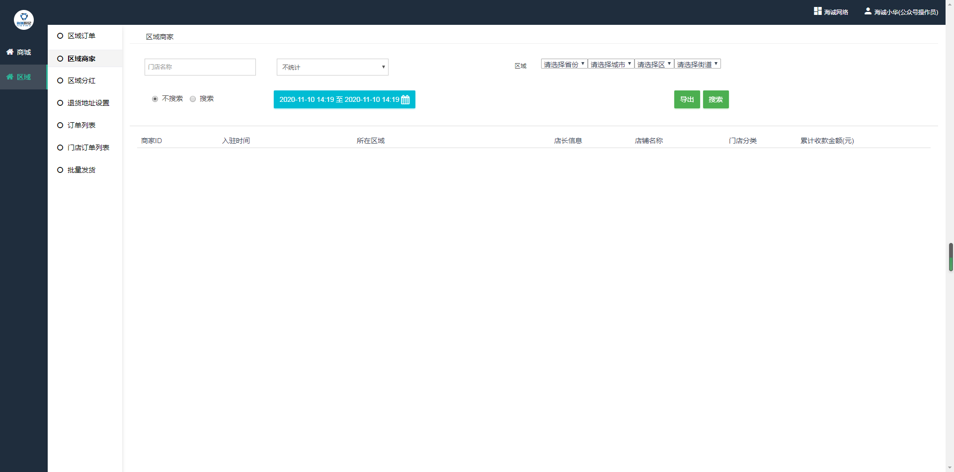Click the 累计收款金额(元) column header
The height and width of the screenshot is (472, 954).
tap(827, 141)
